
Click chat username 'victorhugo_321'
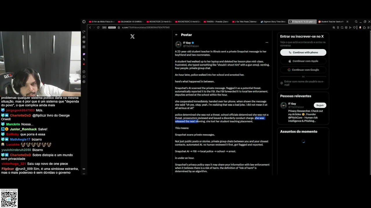pos(14,164)
